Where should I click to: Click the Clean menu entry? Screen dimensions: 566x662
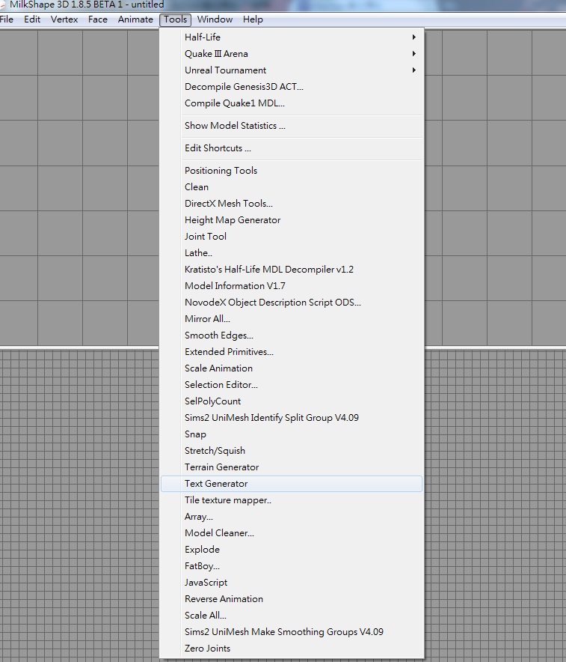(291, 186)
